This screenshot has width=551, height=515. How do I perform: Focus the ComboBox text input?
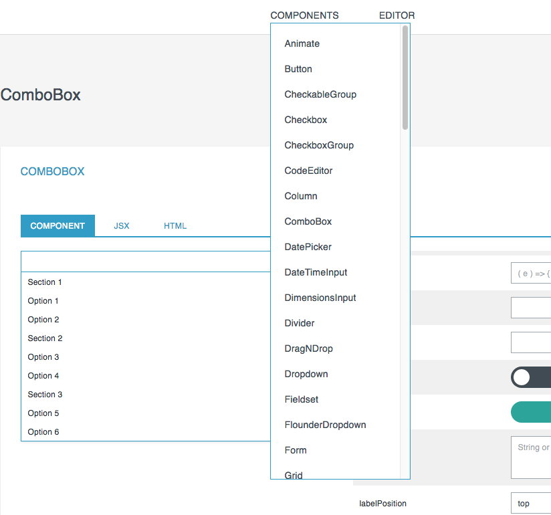pyautogui.click(x=146, y=262)
